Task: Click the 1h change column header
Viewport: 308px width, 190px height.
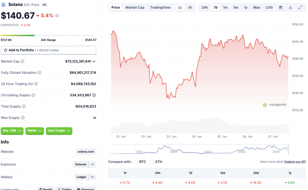Action: [125, 173]
